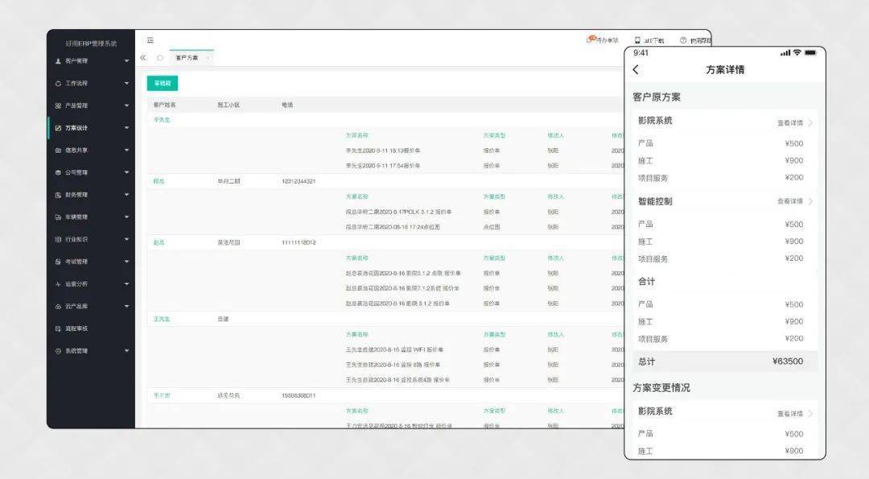
Task: Expand the 工作流程 menu chevron
Action: click(126, 83)
